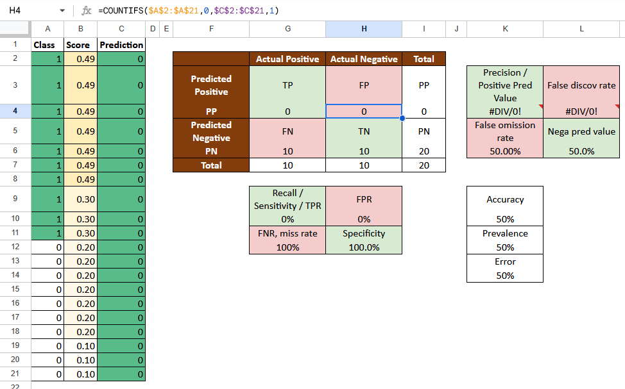Click the Accuracy label cell
The width and height of the screenshot is (625, 389).
pos(505,199)
